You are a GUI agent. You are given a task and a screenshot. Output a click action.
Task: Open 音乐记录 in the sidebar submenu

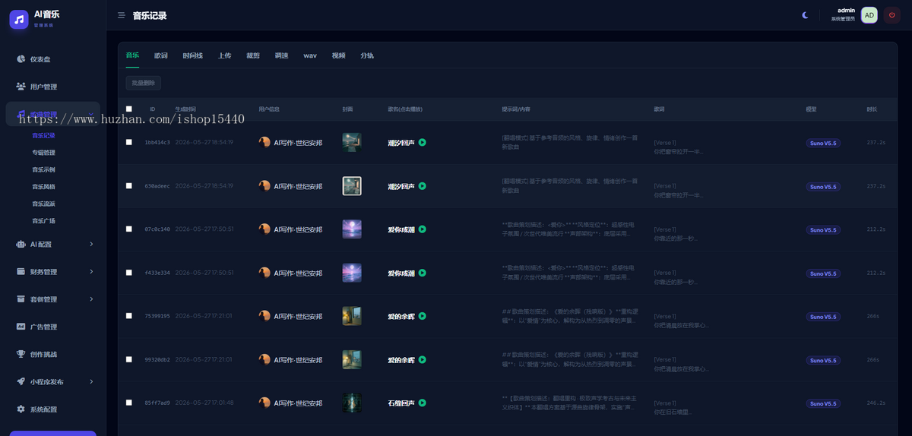(43, 135)
